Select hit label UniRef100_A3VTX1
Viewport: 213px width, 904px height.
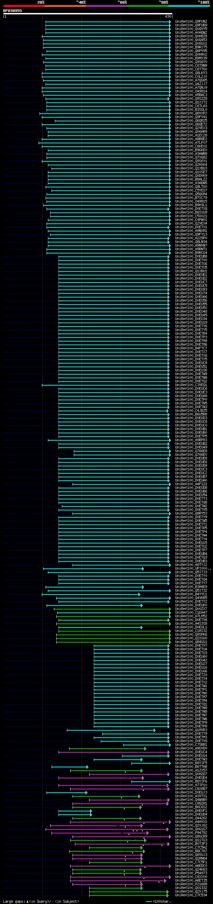pos(191,796)
